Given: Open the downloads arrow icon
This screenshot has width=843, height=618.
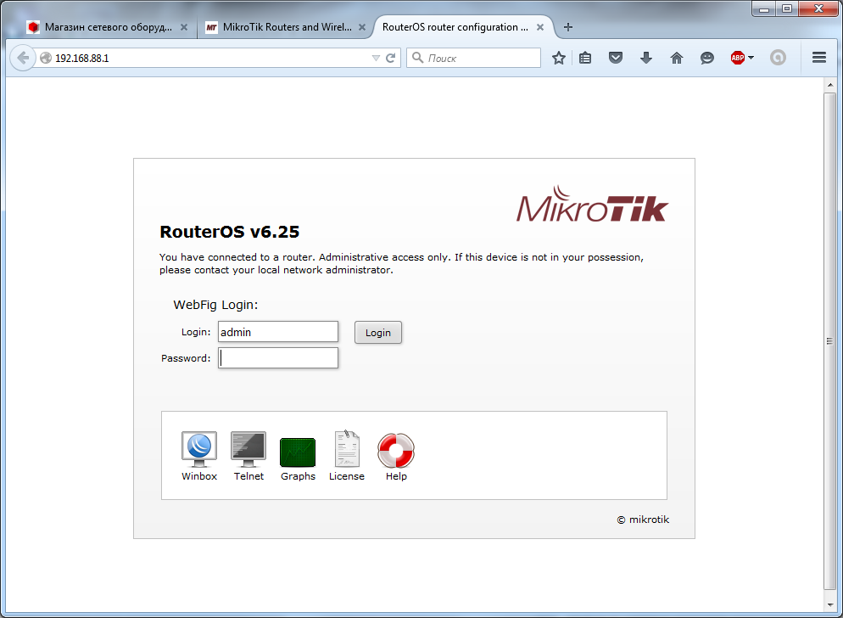Looking at the screenshot, I should click(x=646, y=58).
